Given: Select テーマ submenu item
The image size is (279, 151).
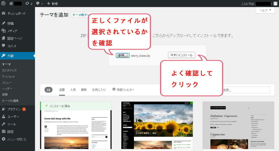Looking at the screenshot, I should (7, 64).
